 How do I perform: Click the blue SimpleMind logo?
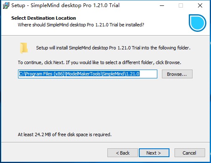[x=198, y=23]
